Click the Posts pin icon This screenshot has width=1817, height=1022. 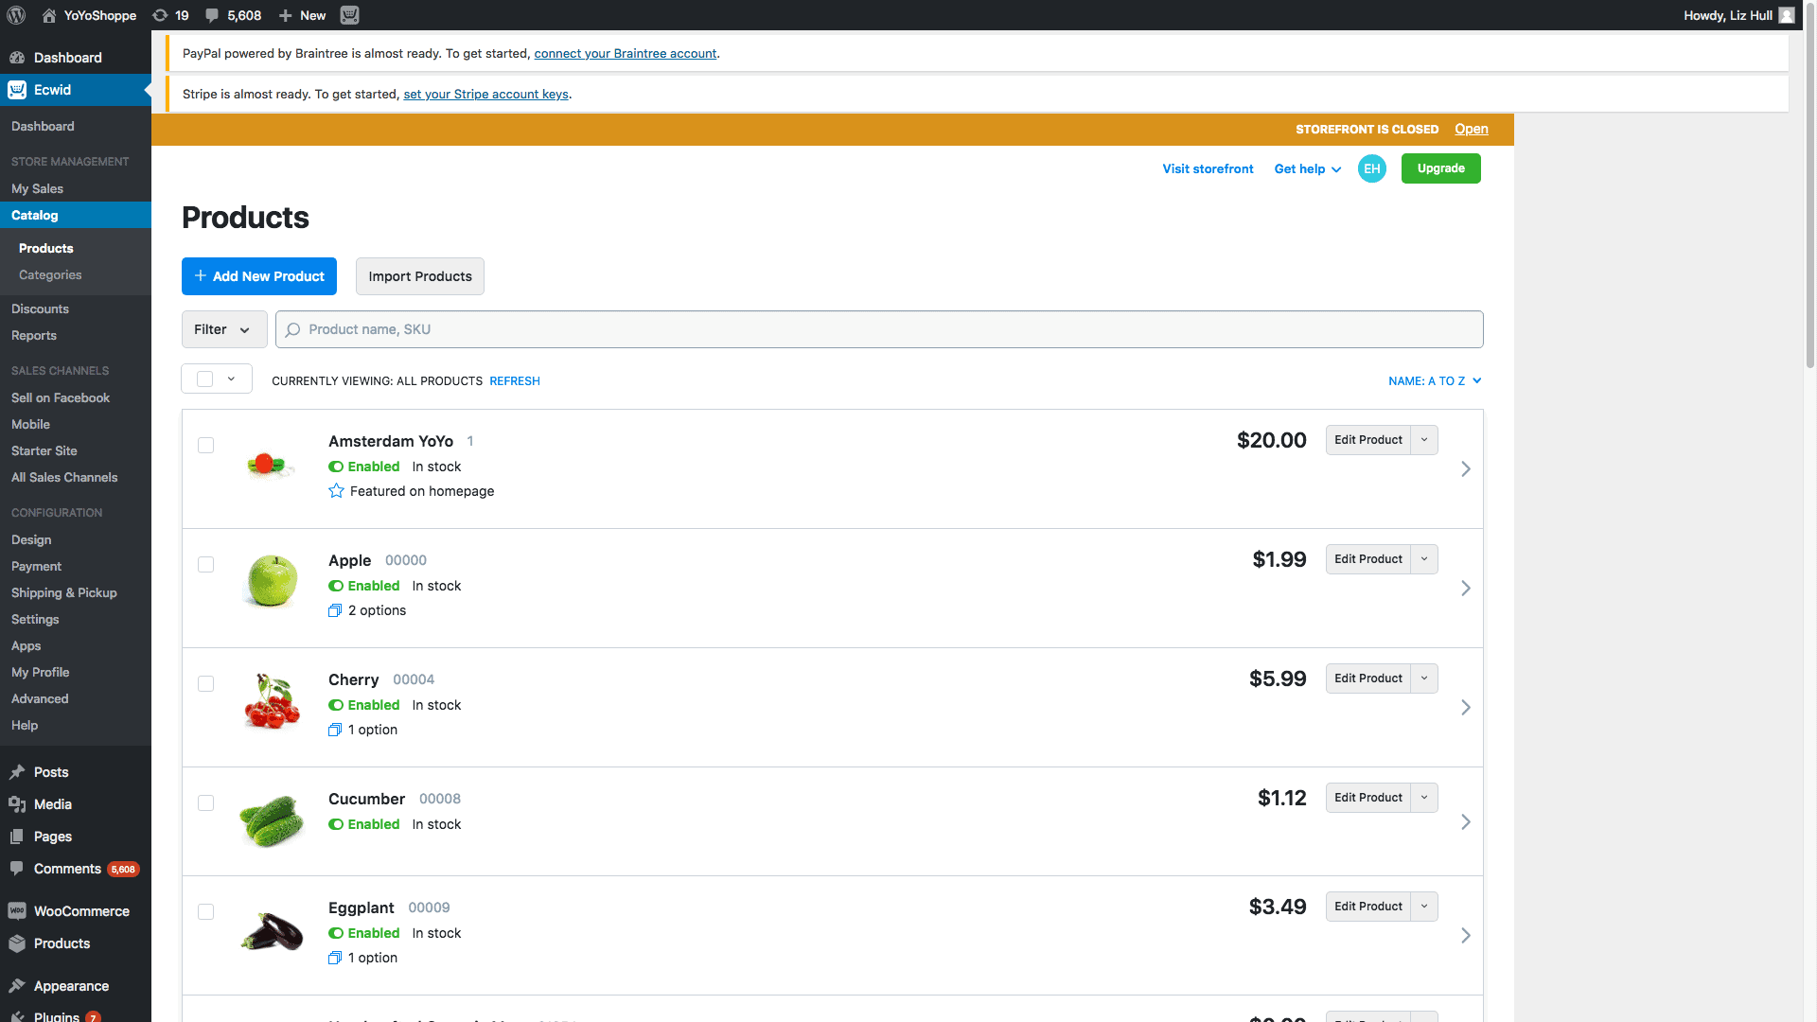(17, 772)
